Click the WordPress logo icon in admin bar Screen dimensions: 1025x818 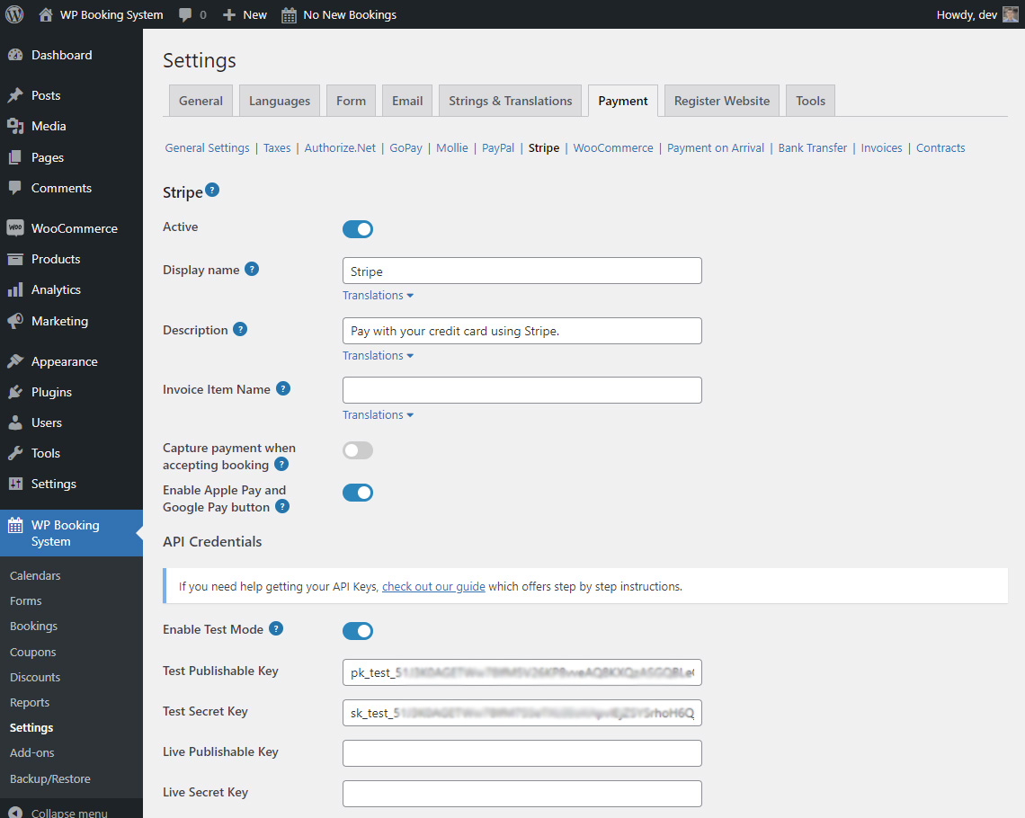pos(14,14)
